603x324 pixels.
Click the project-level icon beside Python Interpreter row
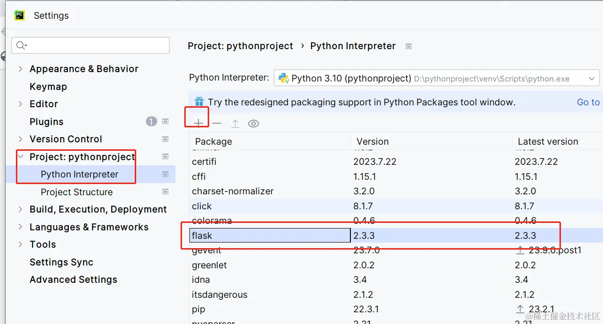point(165,174)
